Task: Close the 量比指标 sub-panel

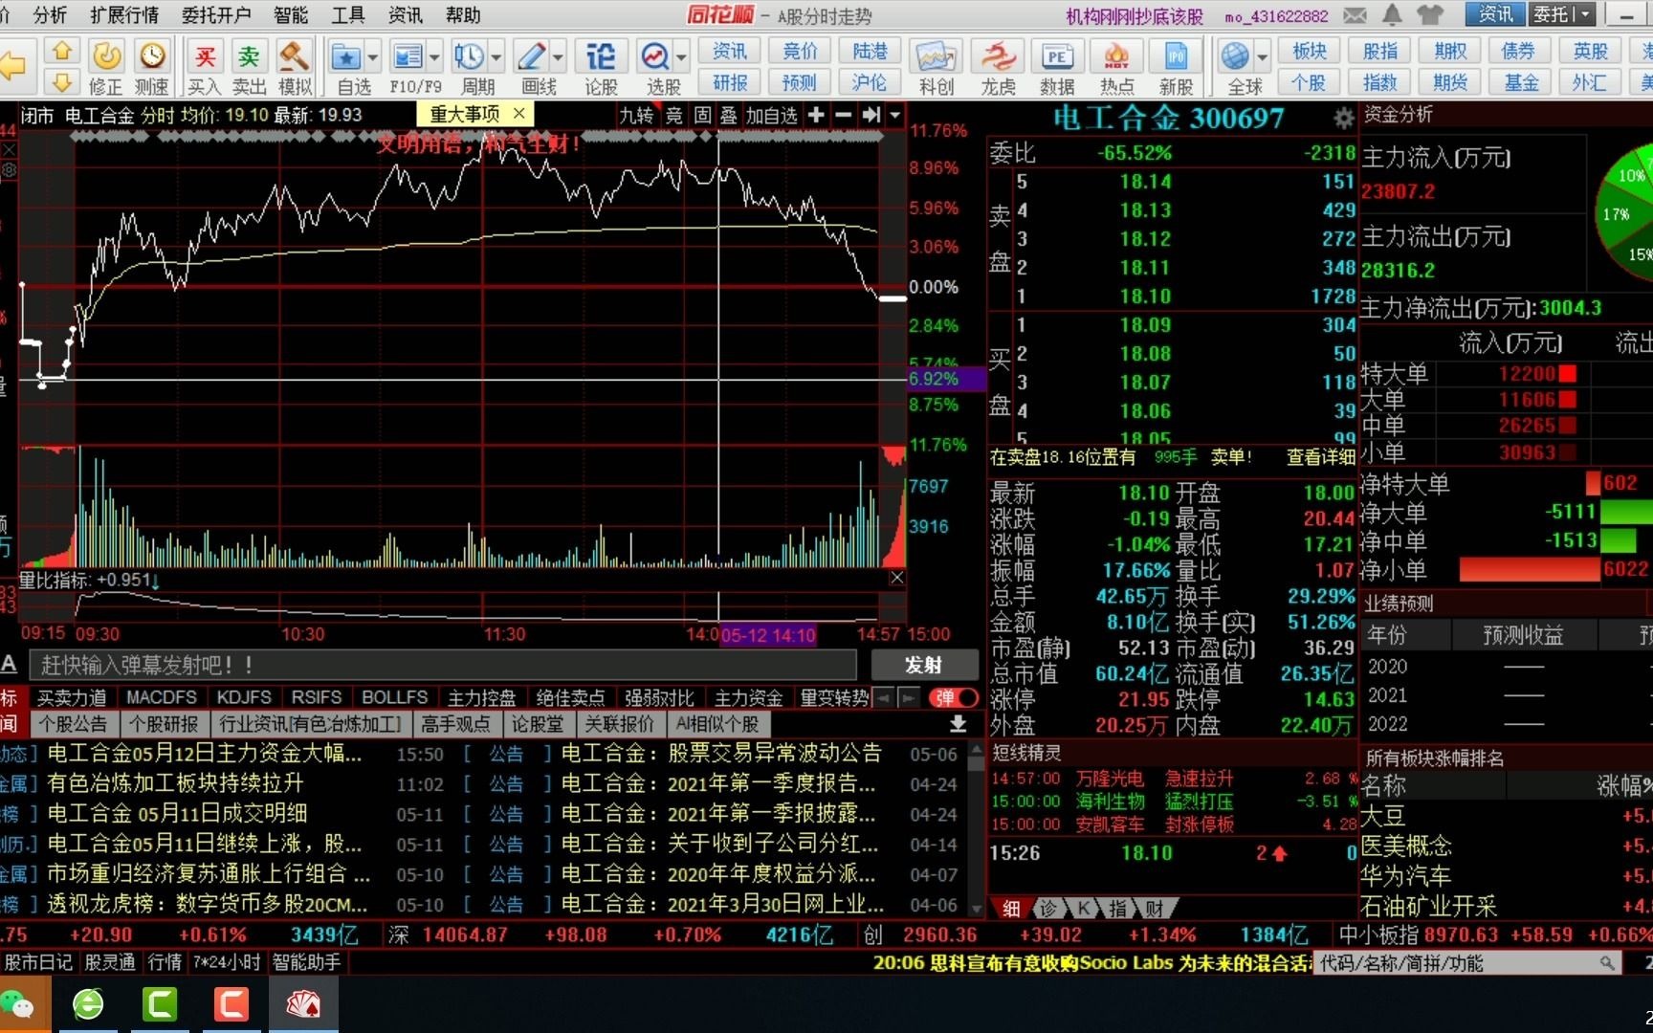Action: coord(896,578)
